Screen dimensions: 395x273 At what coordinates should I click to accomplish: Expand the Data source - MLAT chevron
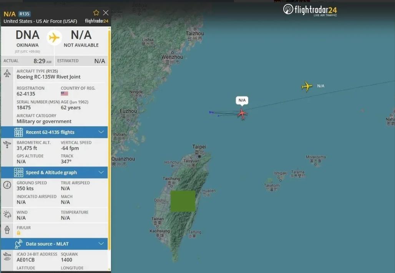point(101,243)
